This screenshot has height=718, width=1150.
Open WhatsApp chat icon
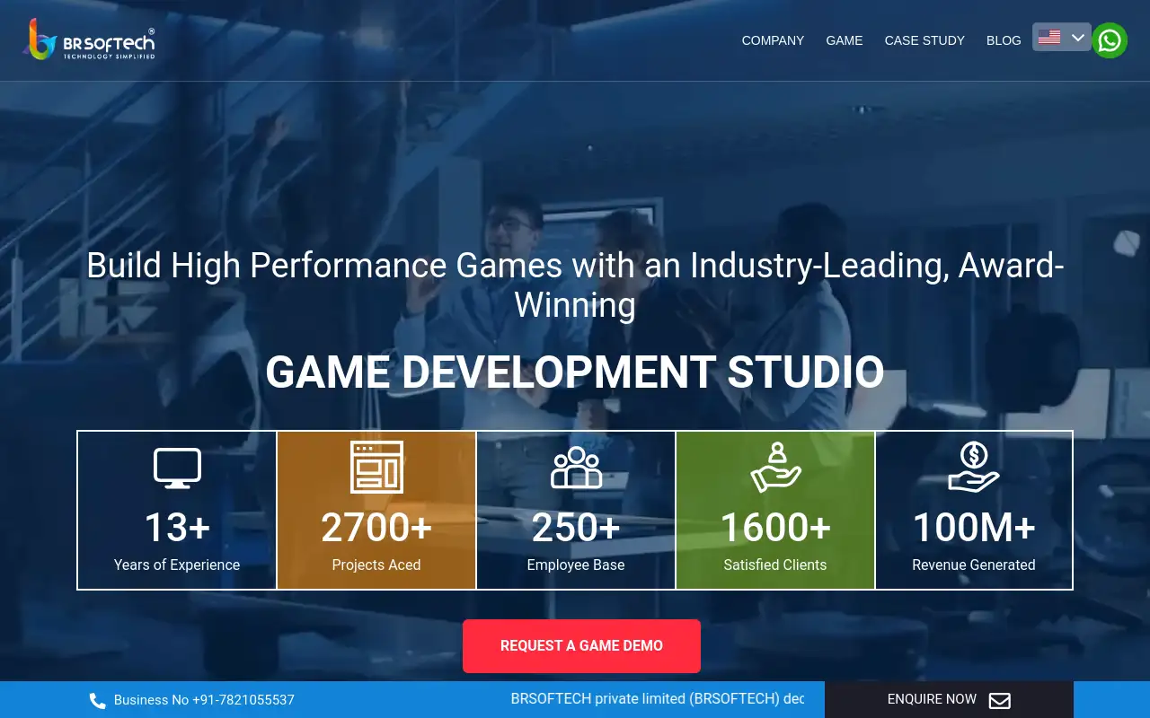pyautogui.click(x=1110, y=40)
